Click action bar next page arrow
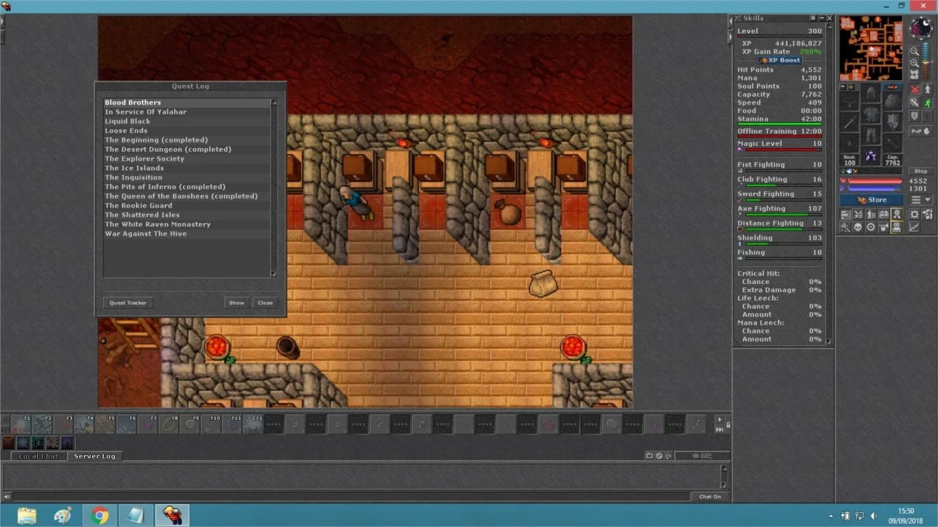Viewport: 938px width, 527px height. [720, 420]
